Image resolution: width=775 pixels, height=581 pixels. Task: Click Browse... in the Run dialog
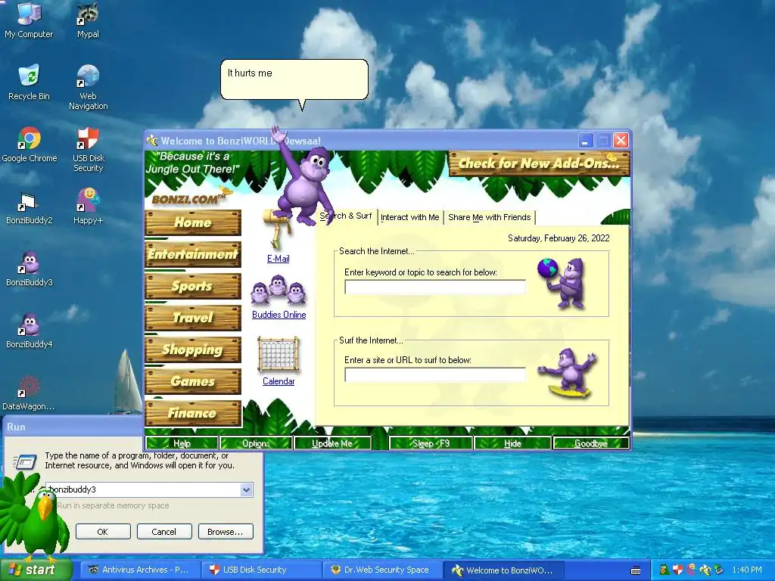226,532
